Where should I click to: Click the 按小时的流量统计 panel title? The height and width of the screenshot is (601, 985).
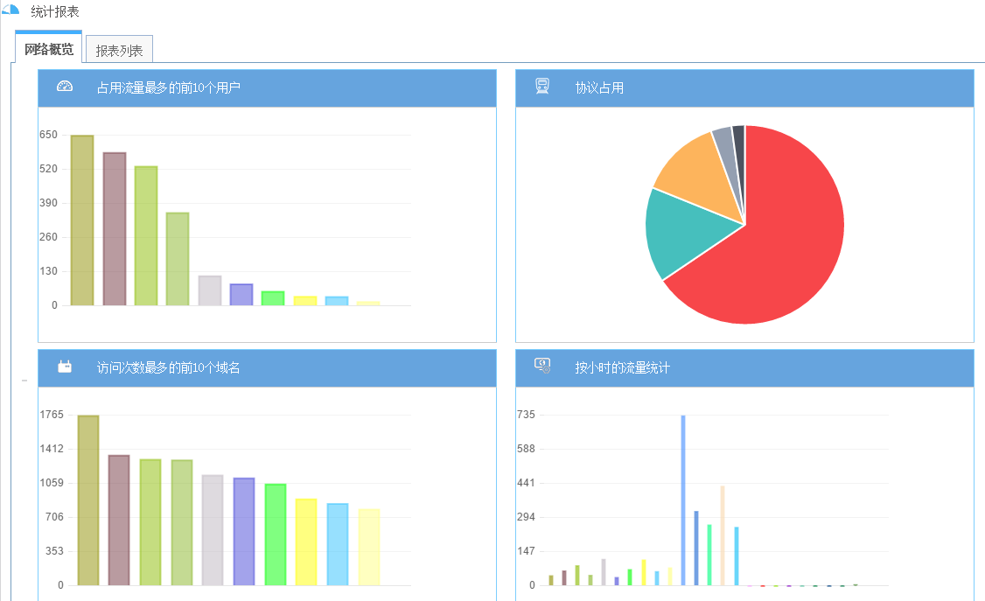click(622, 368)
